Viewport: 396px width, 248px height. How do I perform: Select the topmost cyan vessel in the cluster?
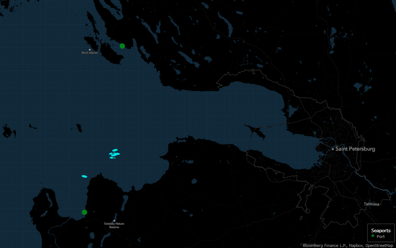point(115,150)
